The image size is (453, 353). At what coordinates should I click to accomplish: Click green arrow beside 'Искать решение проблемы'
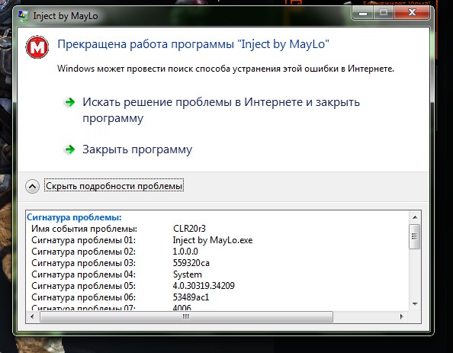click(70, 102)
